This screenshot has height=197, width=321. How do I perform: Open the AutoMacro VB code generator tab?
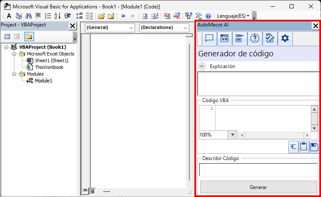coord(224,38)
